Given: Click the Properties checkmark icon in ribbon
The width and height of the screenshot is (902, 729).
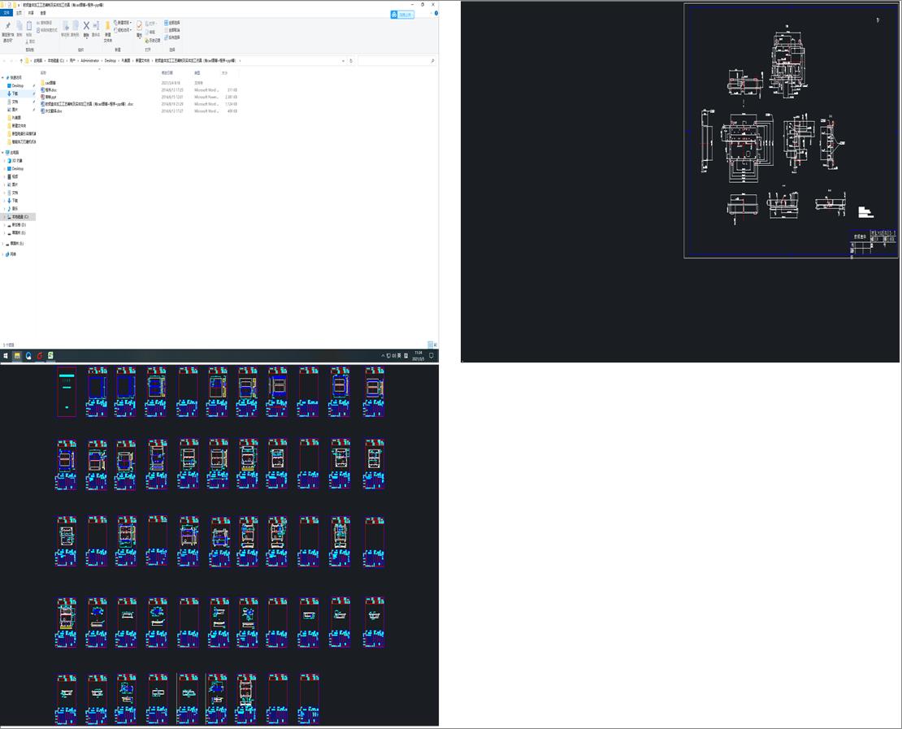Looking at the screenshot, I should pos(139,26).
